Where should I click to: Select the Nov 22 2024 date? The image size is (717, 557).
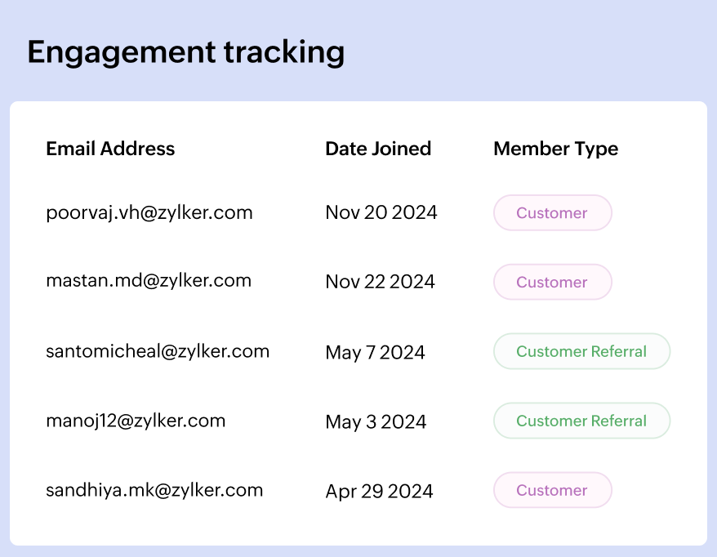coord(380,282)
